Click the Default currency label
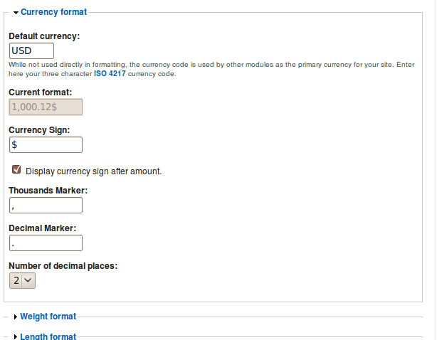This screenshot has width=437, height=340. 44,36
